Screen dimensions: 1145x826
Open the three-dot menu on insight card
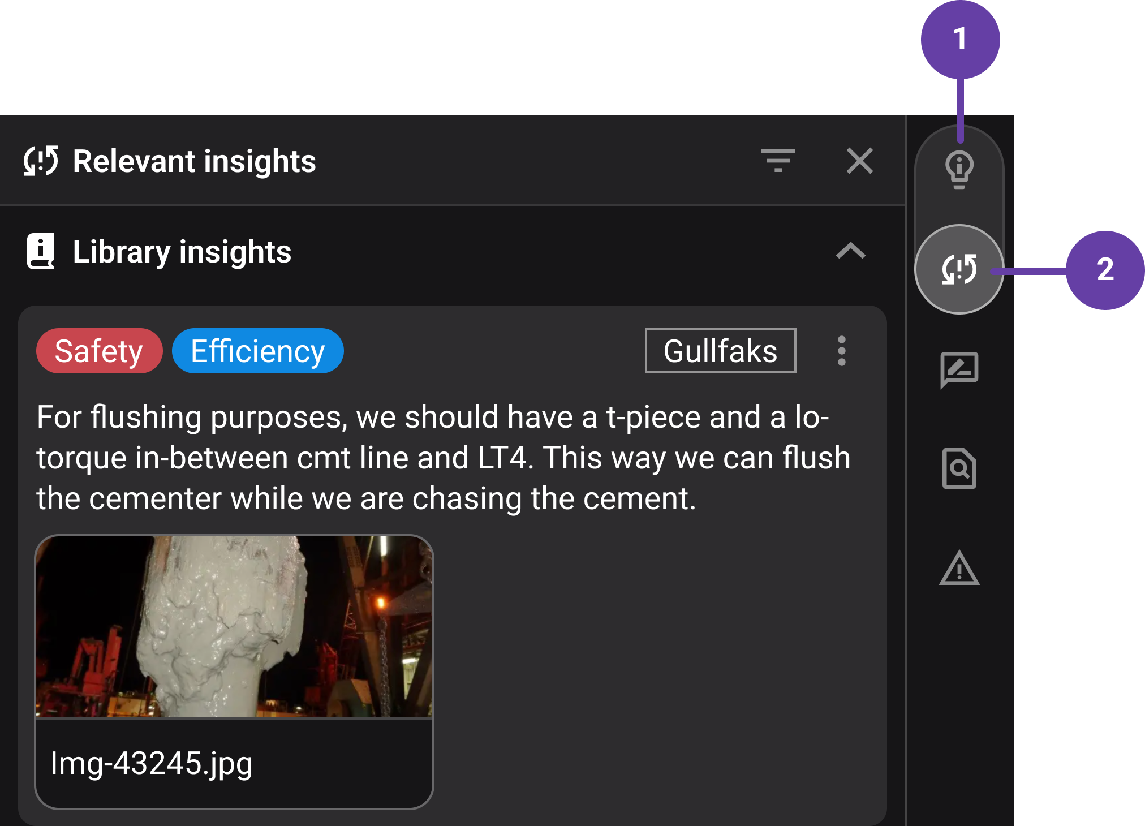click(841, 351)
